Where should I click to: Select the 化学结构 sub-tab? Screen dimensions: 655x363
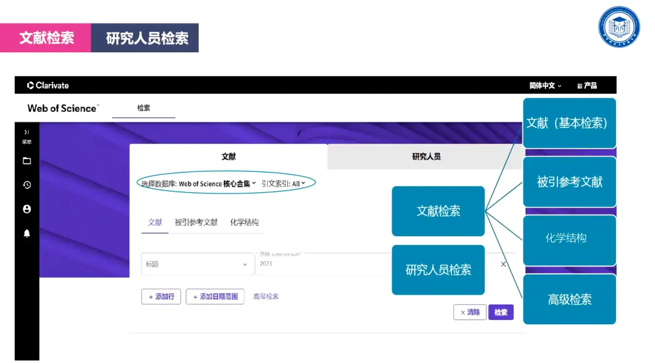(244, 222)
